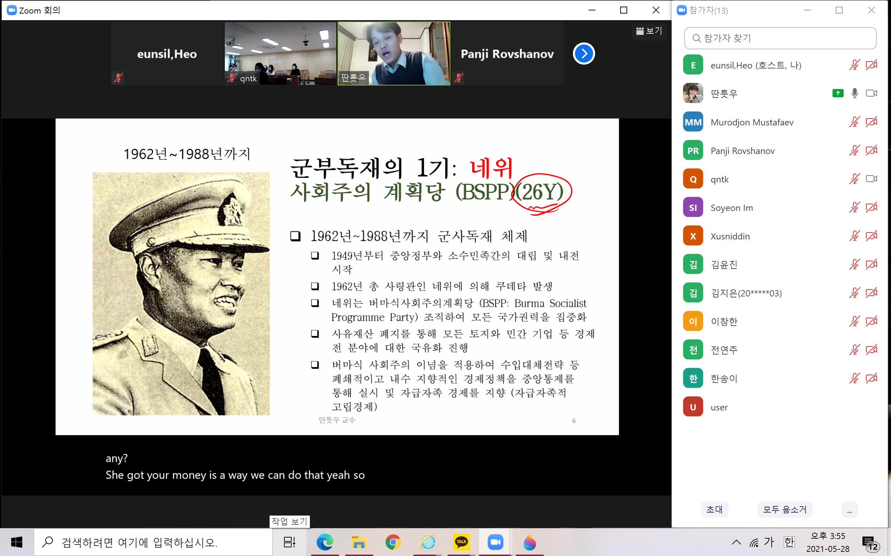Select the qntk classroom video thumbnail

click(x=280, y=54)
